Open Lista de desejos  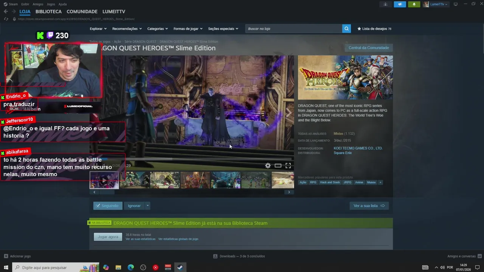(x=374, y=29)
